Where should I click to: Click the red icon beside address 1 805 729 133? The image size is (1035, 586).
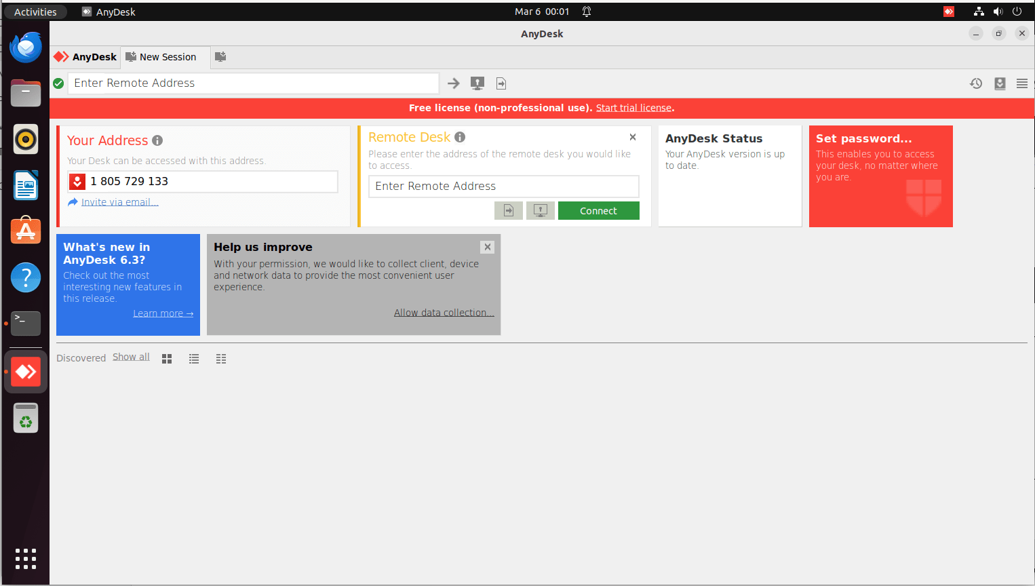[x=77, y=182]
